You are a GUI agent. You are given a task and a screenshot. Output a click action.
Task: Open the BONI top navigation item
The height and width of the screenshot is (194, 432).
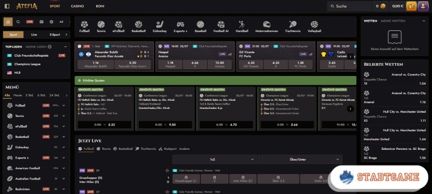click(x=100, y=6)
